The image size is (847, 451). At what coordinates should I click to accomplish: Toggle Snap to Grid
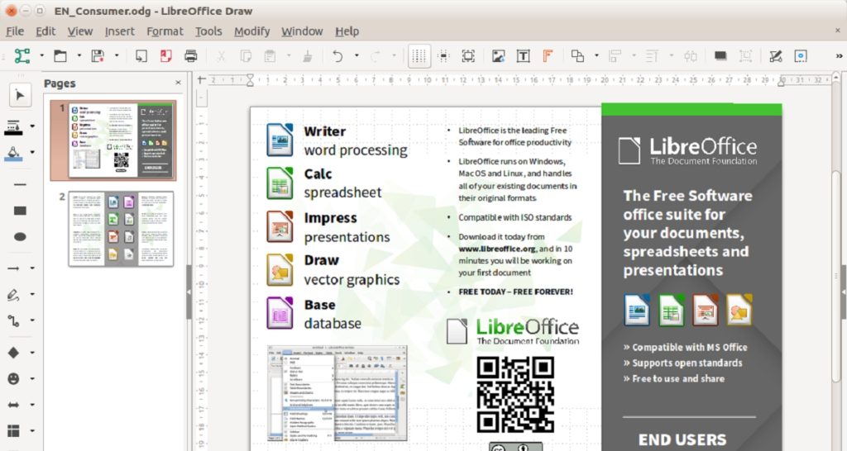(x=444, y=56)
